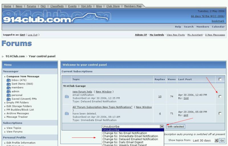This screenshot has height=146, width=228.
Task: Click the Log Out link
Action: (32, 35)
